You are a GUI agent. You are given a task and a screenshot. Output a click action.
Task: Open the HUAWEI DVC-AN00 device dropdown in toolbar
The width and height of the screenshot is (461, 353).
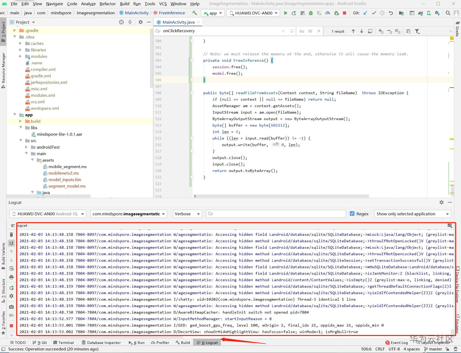tap(253, 13)
